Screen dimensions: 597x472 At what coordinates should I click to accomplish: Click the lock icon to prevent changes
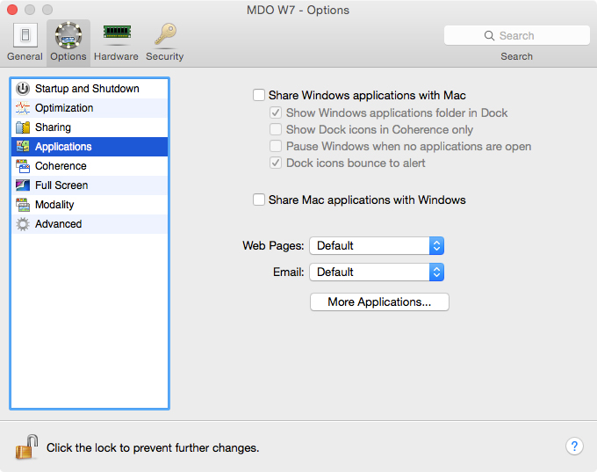pyautogui.click(x=27, y=447)
